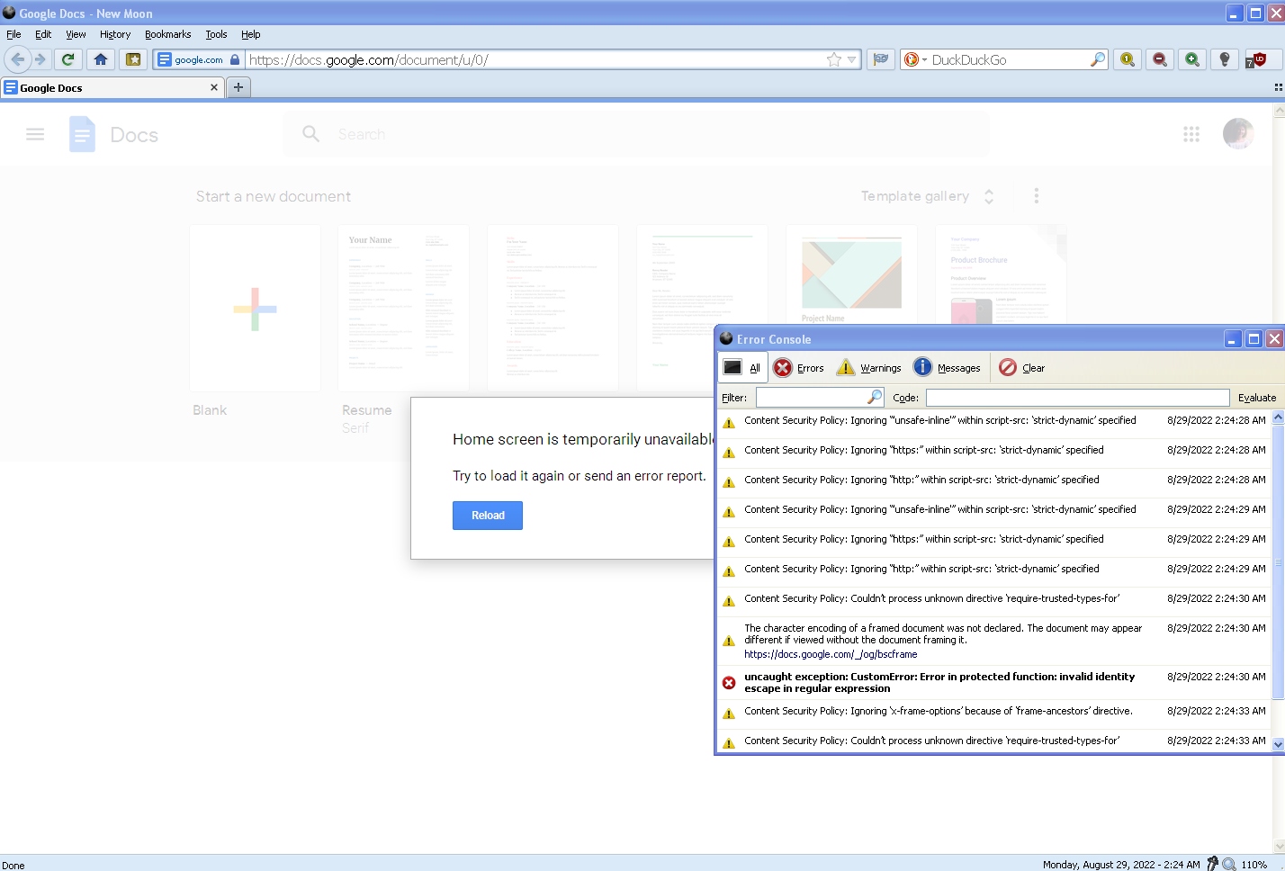Reset zoom with the yellow magnifier icon
The height and width of the screenshot is (871, 1285).
[1127, 59]
